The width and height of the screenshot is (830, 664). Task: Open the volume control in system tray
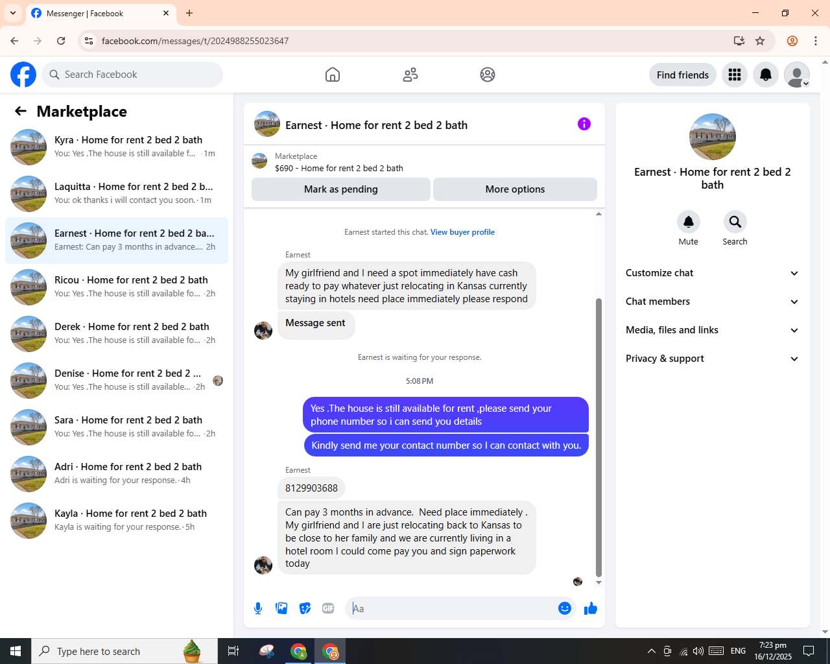tap(698, 651)
